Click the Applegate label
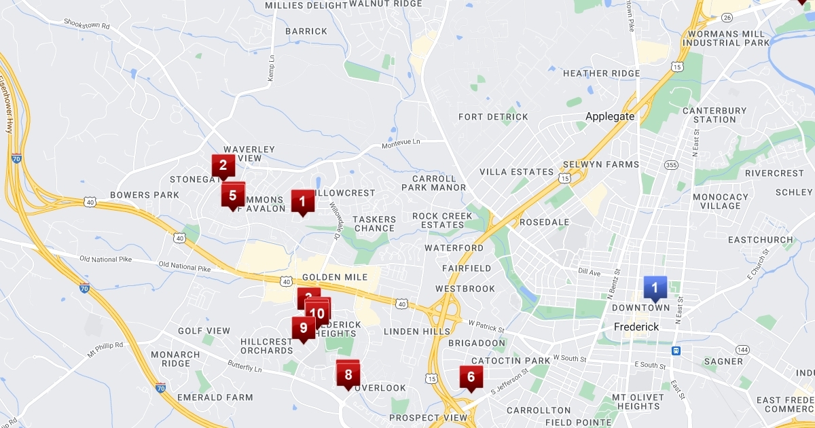The width and height of the screenshot is (815, 428). tap(610, 116)
